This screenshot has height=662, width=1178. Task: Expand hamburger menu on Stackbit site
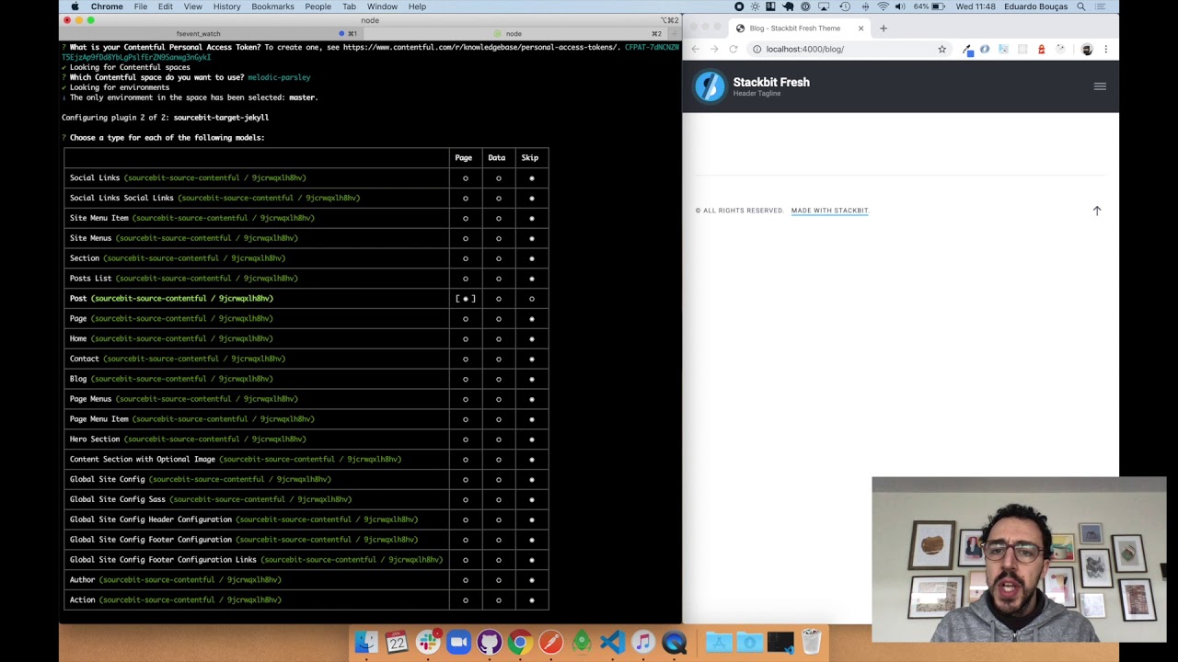pos(1099,86)
